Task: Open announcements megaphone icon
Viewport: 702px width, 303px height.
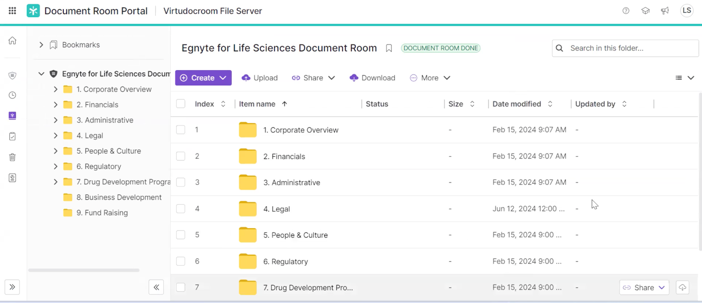Action: tap(665, 11)
